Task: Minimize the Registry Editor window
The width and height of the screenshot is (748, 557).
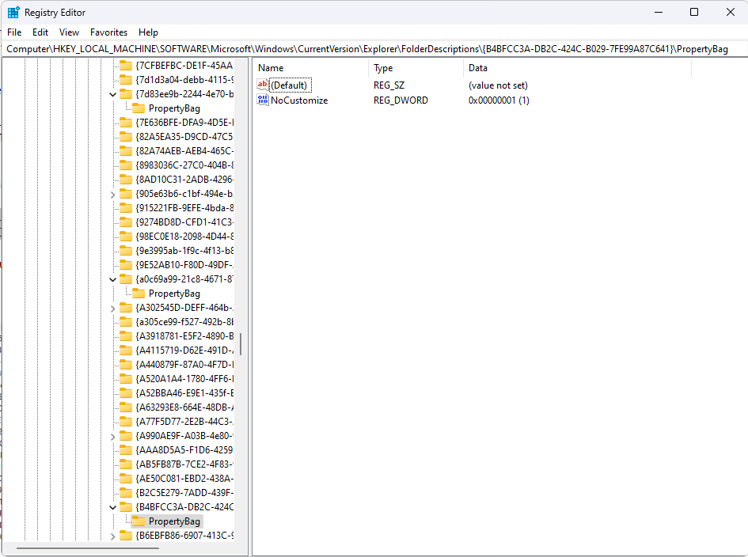Action: click(x=659, y=12)
